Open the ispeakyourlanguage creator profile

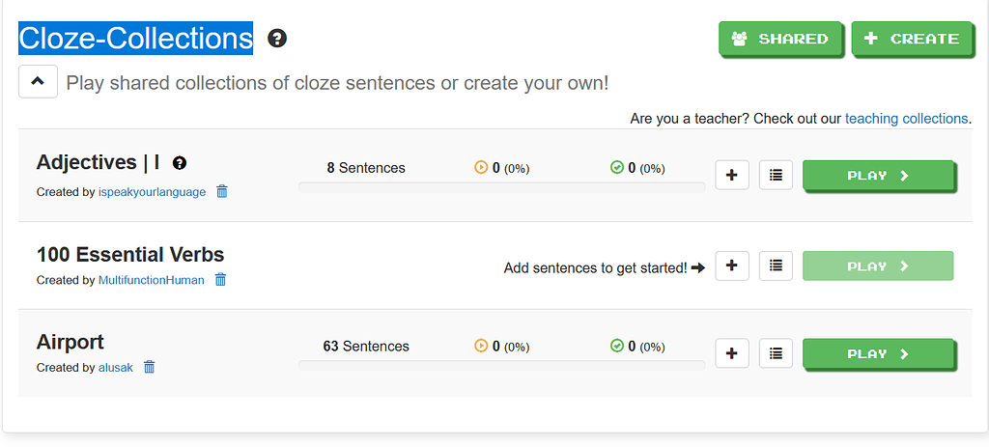pos(152,192)
